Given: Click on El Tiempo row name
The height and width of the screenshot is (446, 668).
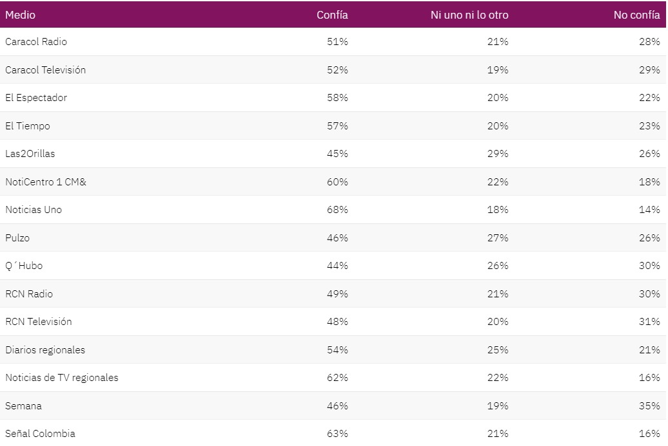Looking at the screenshot, I should coord(27,126).
